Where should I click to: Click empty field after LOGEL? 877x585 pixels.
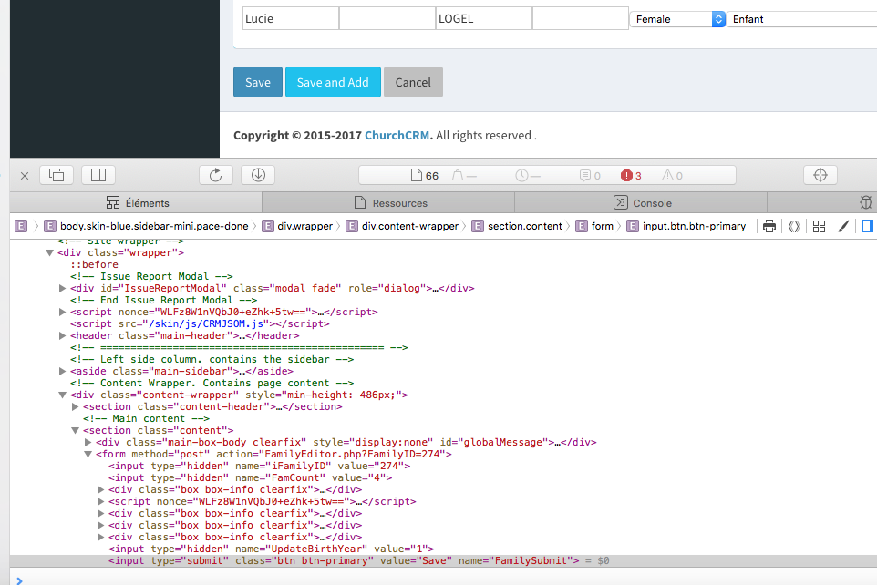pos(581,18)
